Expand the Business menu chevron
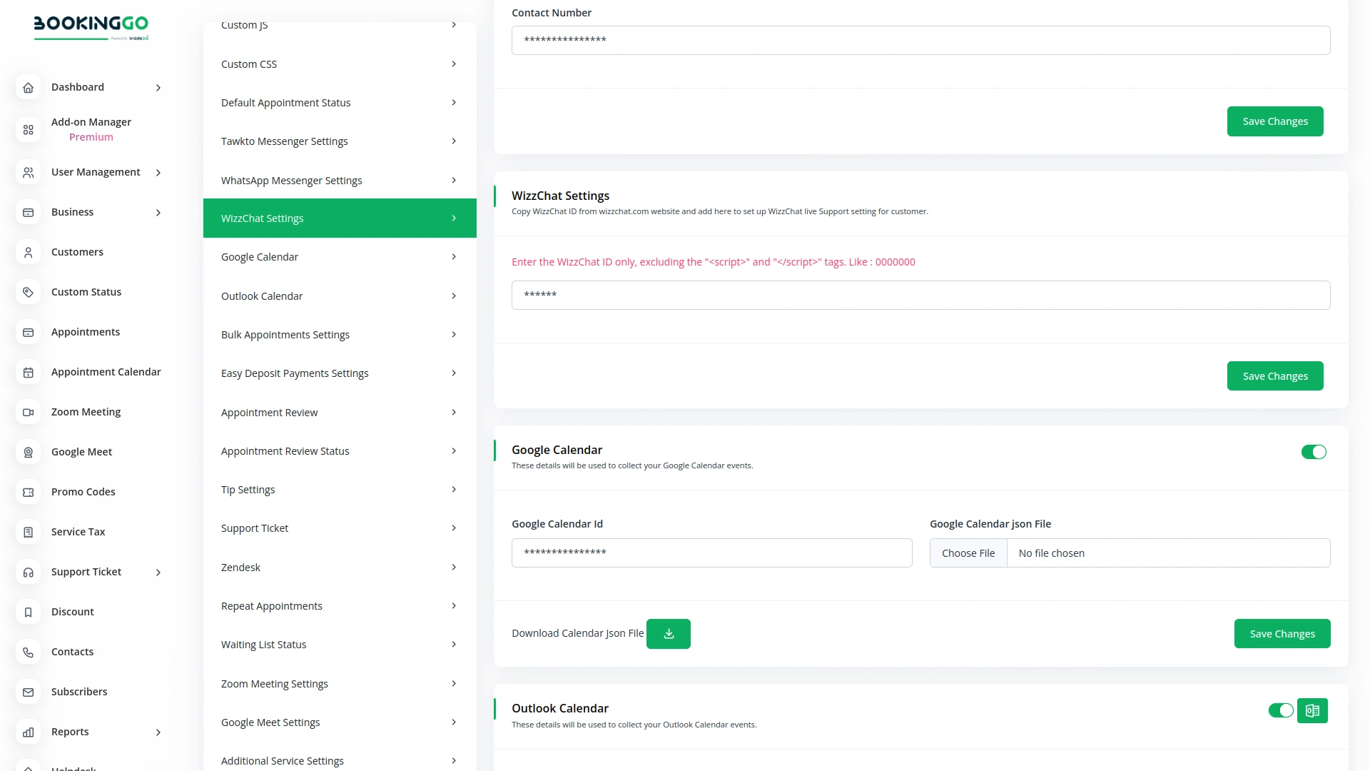 [158, 213]
